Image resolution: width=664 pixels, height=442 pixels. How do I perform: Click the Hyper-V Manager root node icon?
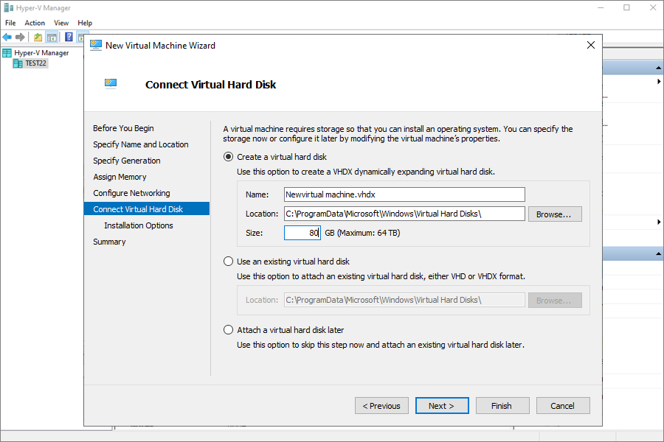tap(7, 53)
